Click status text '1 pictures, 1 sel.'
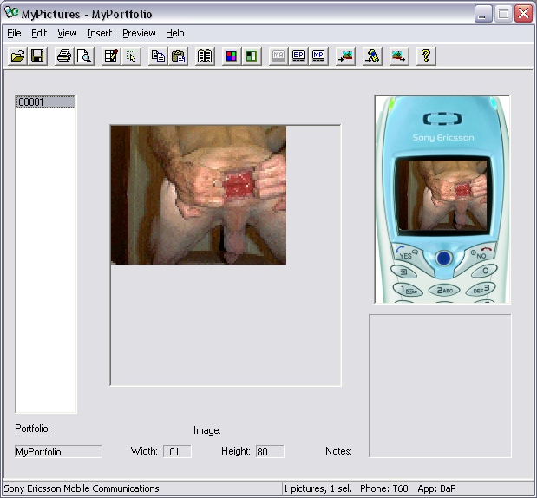 click(x=318, y=488)
